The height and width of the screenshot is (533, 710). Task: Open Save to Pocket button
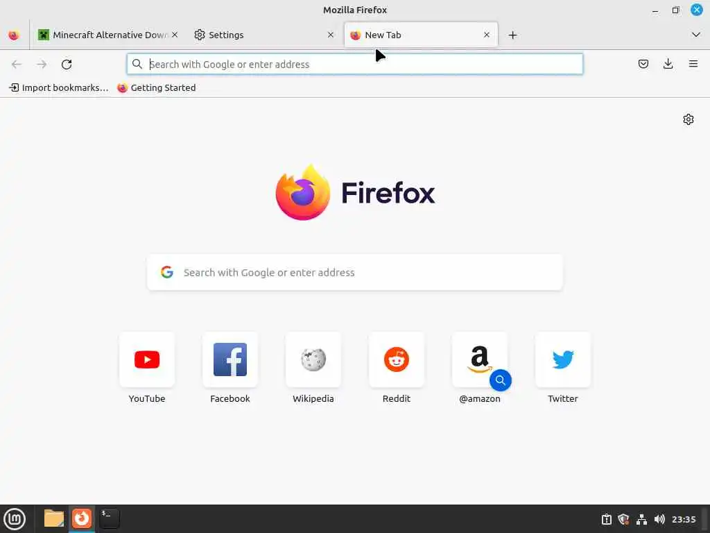pos(643,64)
